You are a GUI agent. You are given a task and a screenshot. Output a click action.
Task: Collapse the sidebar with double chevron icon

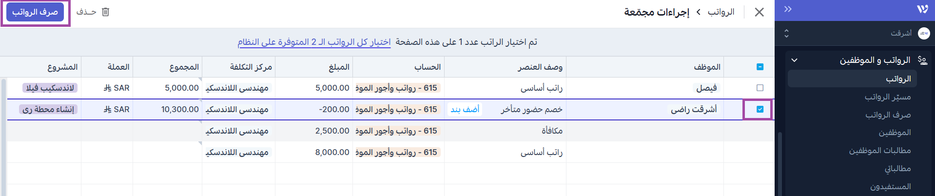(788, 9)
